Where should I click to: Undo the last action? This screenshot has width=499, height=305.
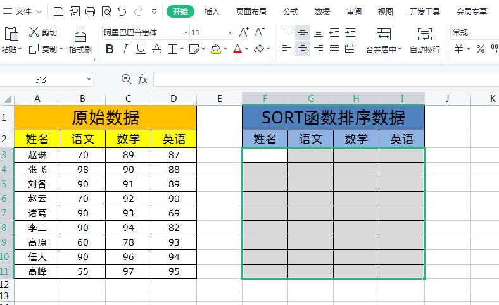122,11
